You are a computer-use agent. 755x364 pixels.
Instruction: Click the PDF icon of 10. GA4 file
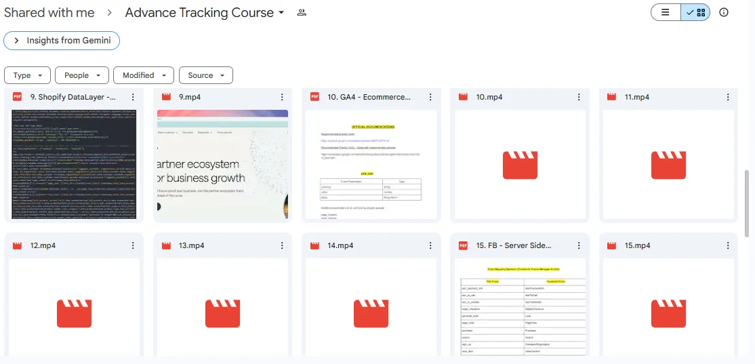coord(314,97)
